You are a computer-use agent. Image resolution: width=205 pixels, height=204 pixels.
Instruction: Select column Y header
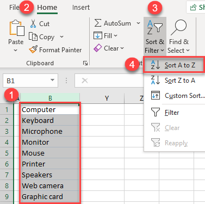click(107, 98)
